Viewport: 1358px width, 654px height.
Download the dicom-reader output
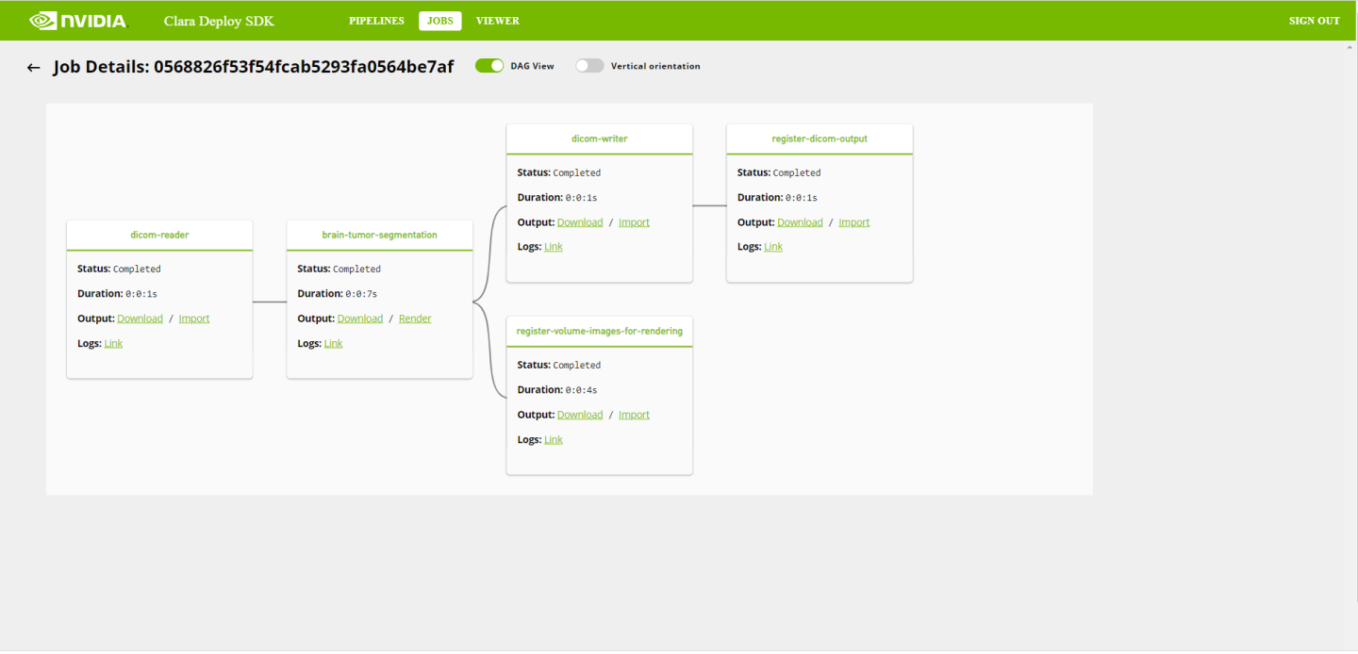pyautogui.click(x=140, y=319)
